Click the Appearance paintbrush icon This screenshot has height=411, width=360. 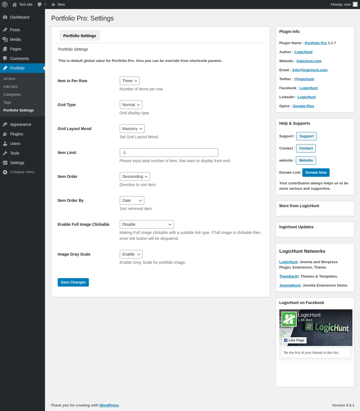(x=5, y=124)
